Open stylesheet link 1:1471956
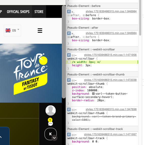Image resolution: width=144 pixels, height=145 pixels. (x=110, y=55)
